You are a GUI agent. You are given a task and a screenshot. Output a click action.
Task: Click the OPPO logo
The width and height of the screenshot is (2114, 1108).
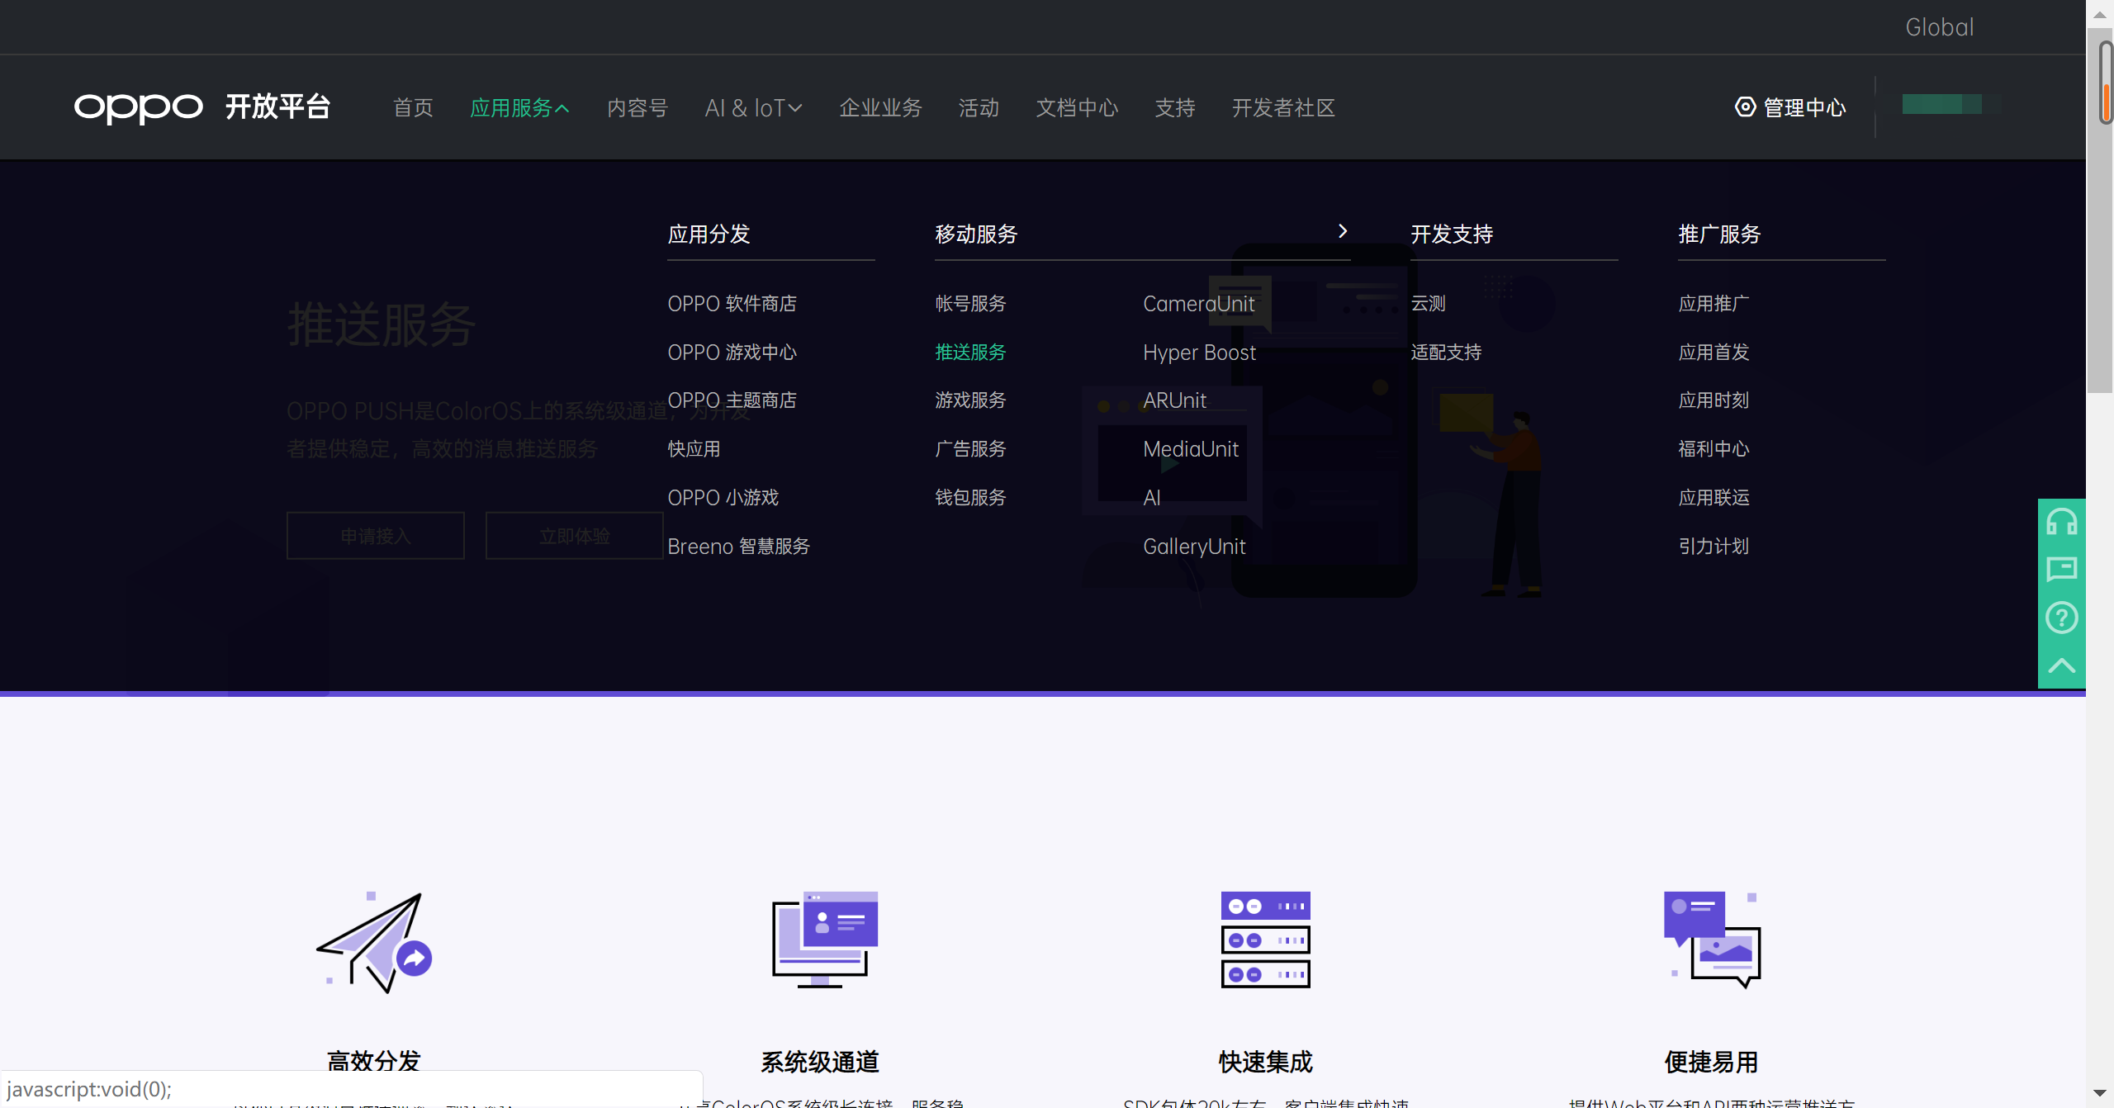point(138,107)
